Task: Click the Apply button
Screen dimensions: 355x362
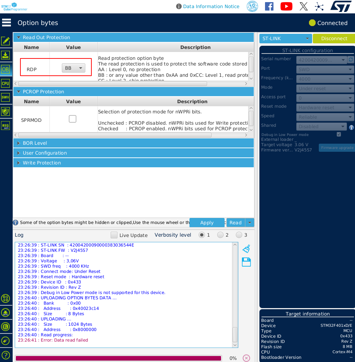Action: point(207,223)
